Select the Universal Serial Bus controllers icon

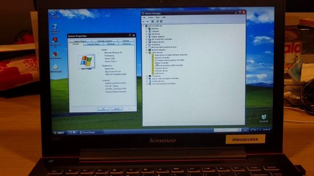point(150,84)
